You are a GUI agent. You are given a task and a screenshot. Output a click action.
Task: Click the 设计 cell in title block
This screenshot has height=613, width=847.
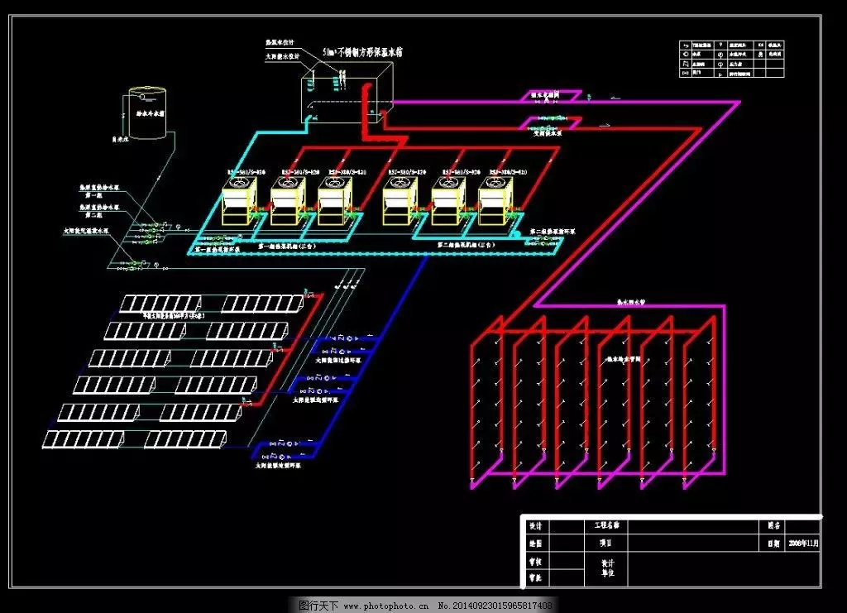pyautogui.click(x=535, y=526)
